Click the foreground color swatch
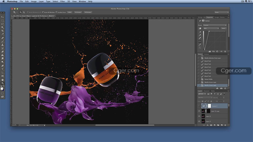 [2, 89]
